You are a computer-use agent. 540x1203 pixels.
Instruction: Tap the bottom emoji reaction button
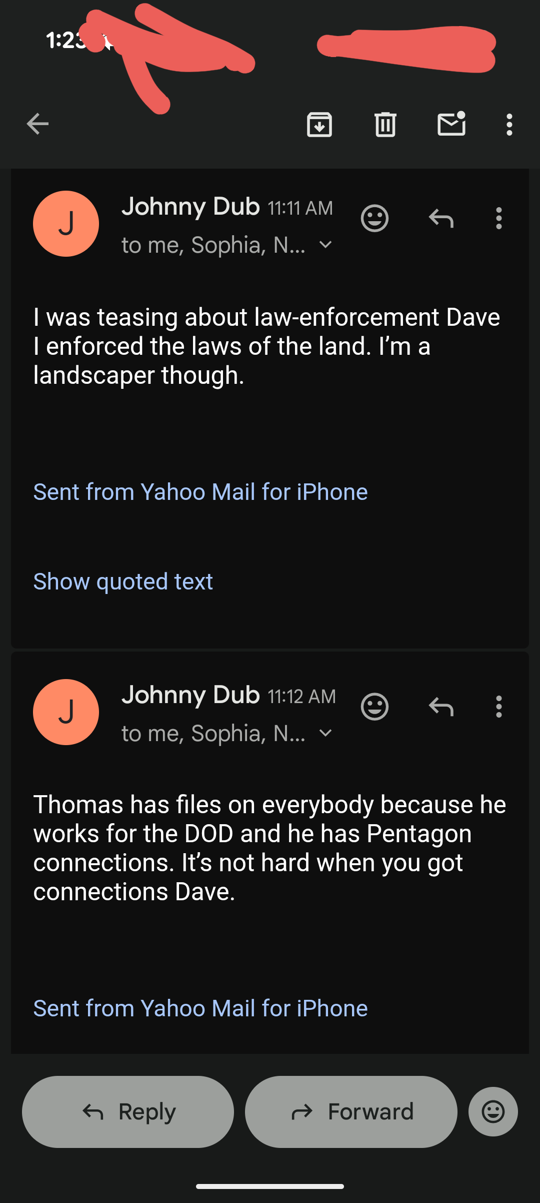(493, 1111)
